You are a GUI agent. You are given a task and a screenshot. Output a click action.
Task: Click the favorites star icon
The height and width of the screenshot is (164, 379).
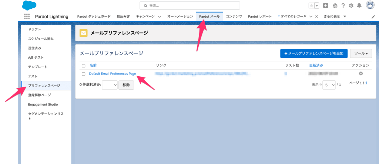pyautogui.click(x=312, y=6)
